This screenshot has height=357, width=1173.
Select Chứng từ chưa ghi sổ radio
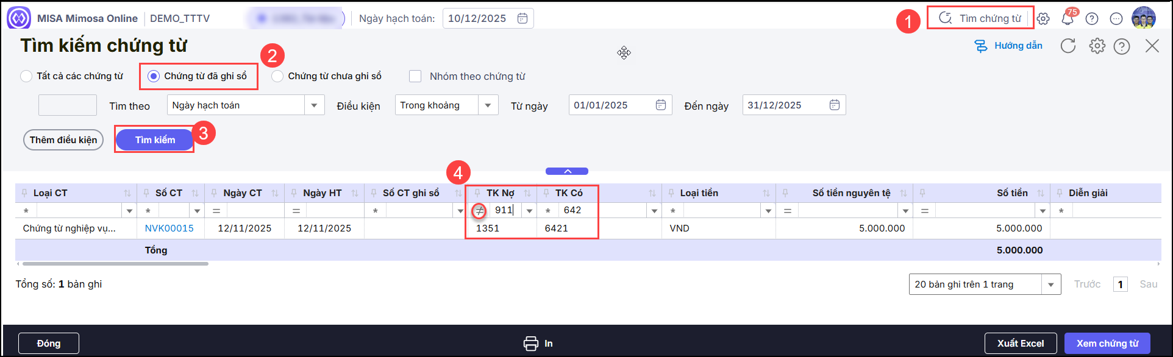(x=277, y=76)
